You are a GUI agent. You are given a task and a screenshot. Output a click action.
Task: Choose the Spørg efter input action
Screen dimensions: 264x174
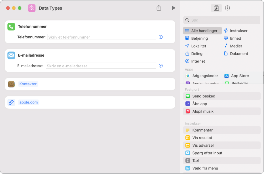click(x=222, y=153)
